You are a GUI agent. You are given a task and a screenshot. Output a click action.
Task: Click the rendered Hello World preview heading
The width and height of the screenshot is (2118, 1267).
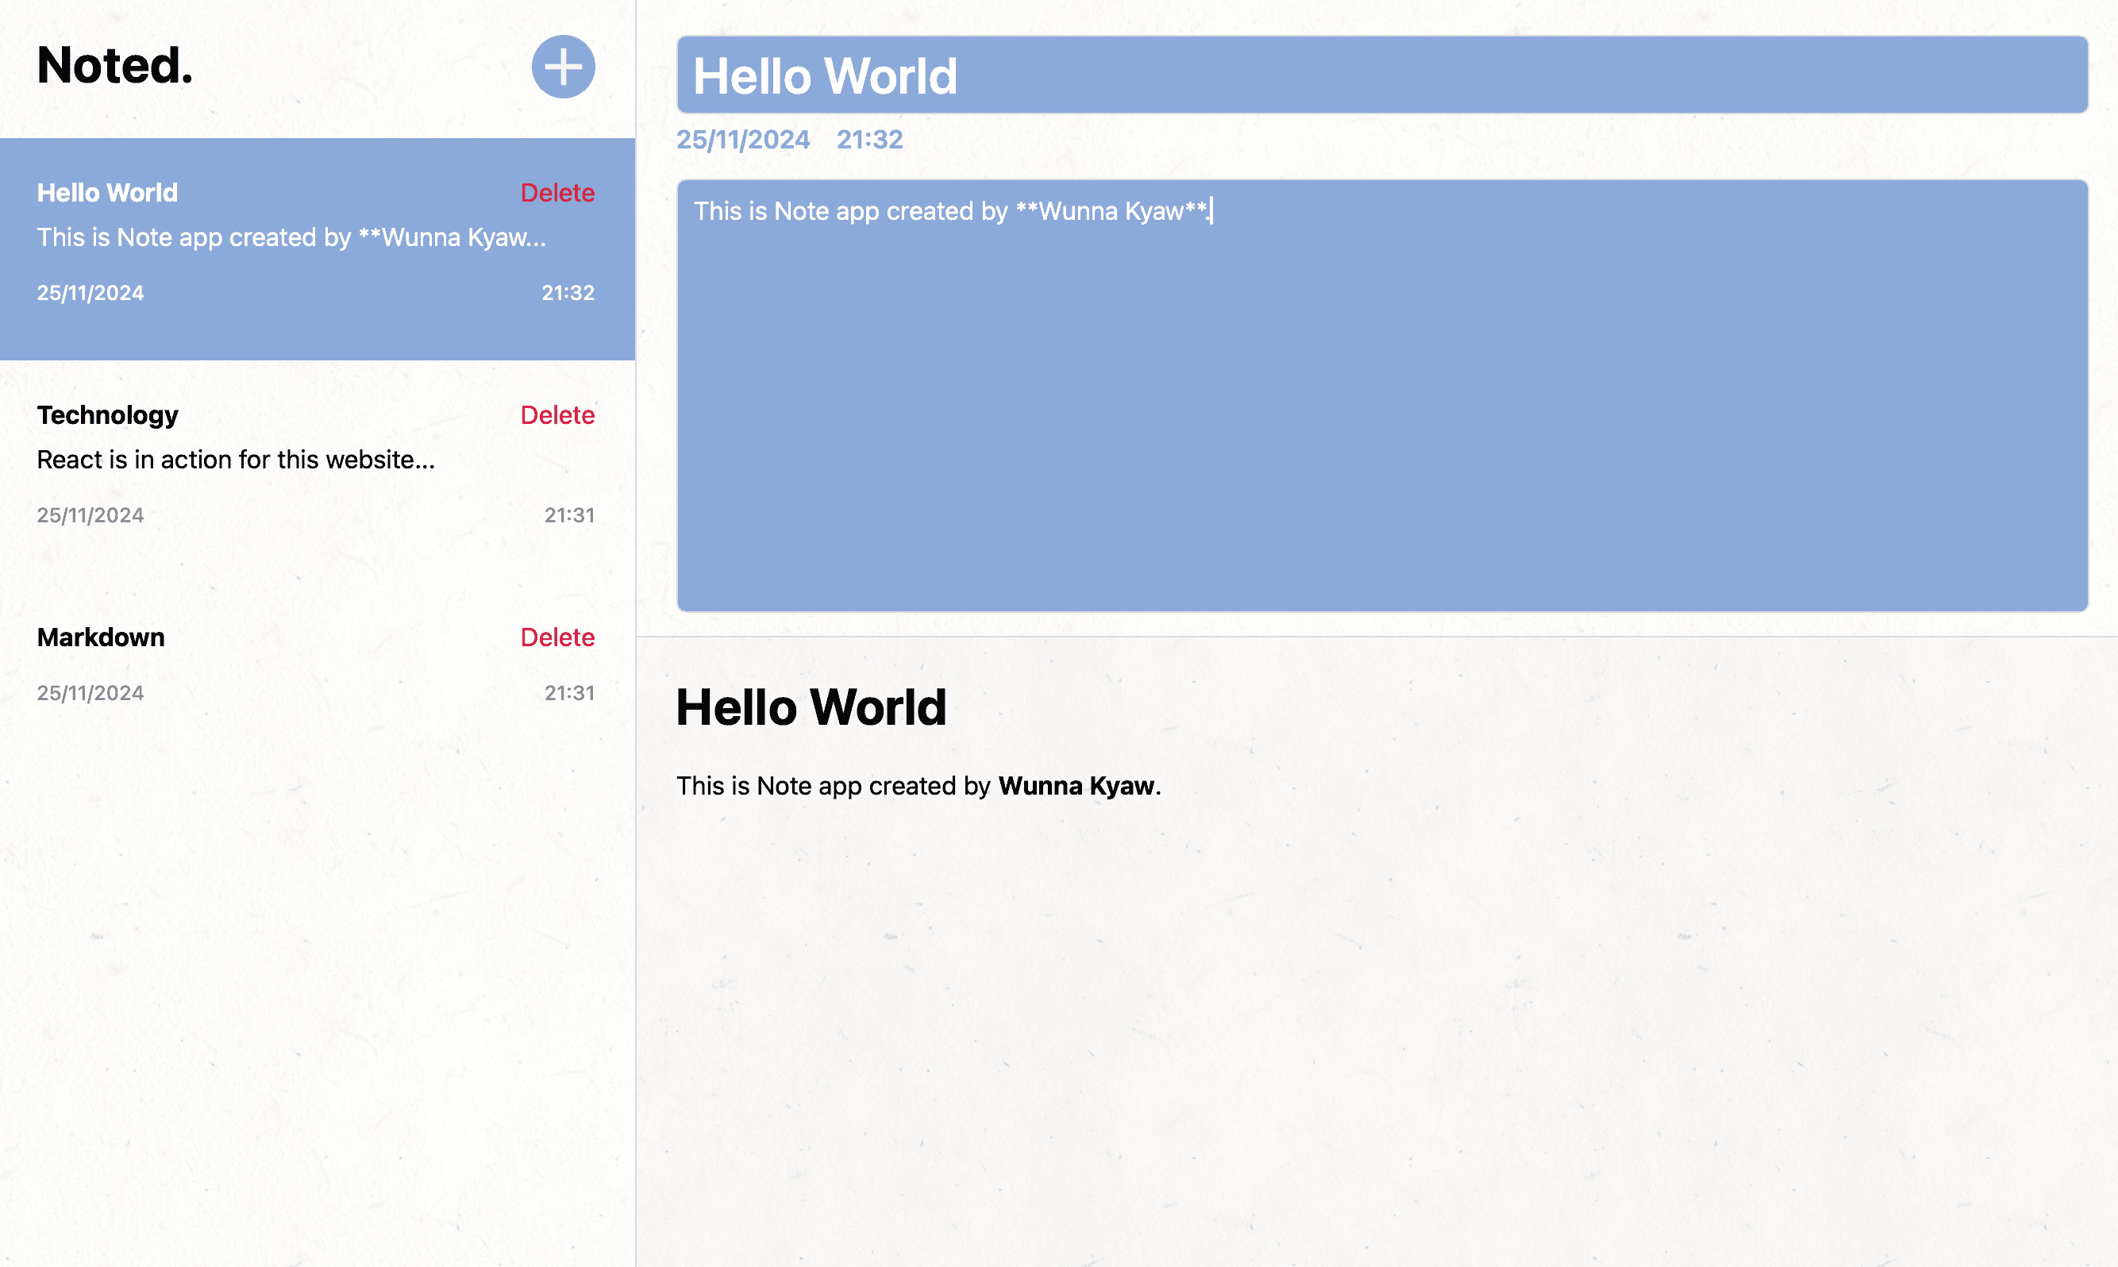[x=811, y=707]
